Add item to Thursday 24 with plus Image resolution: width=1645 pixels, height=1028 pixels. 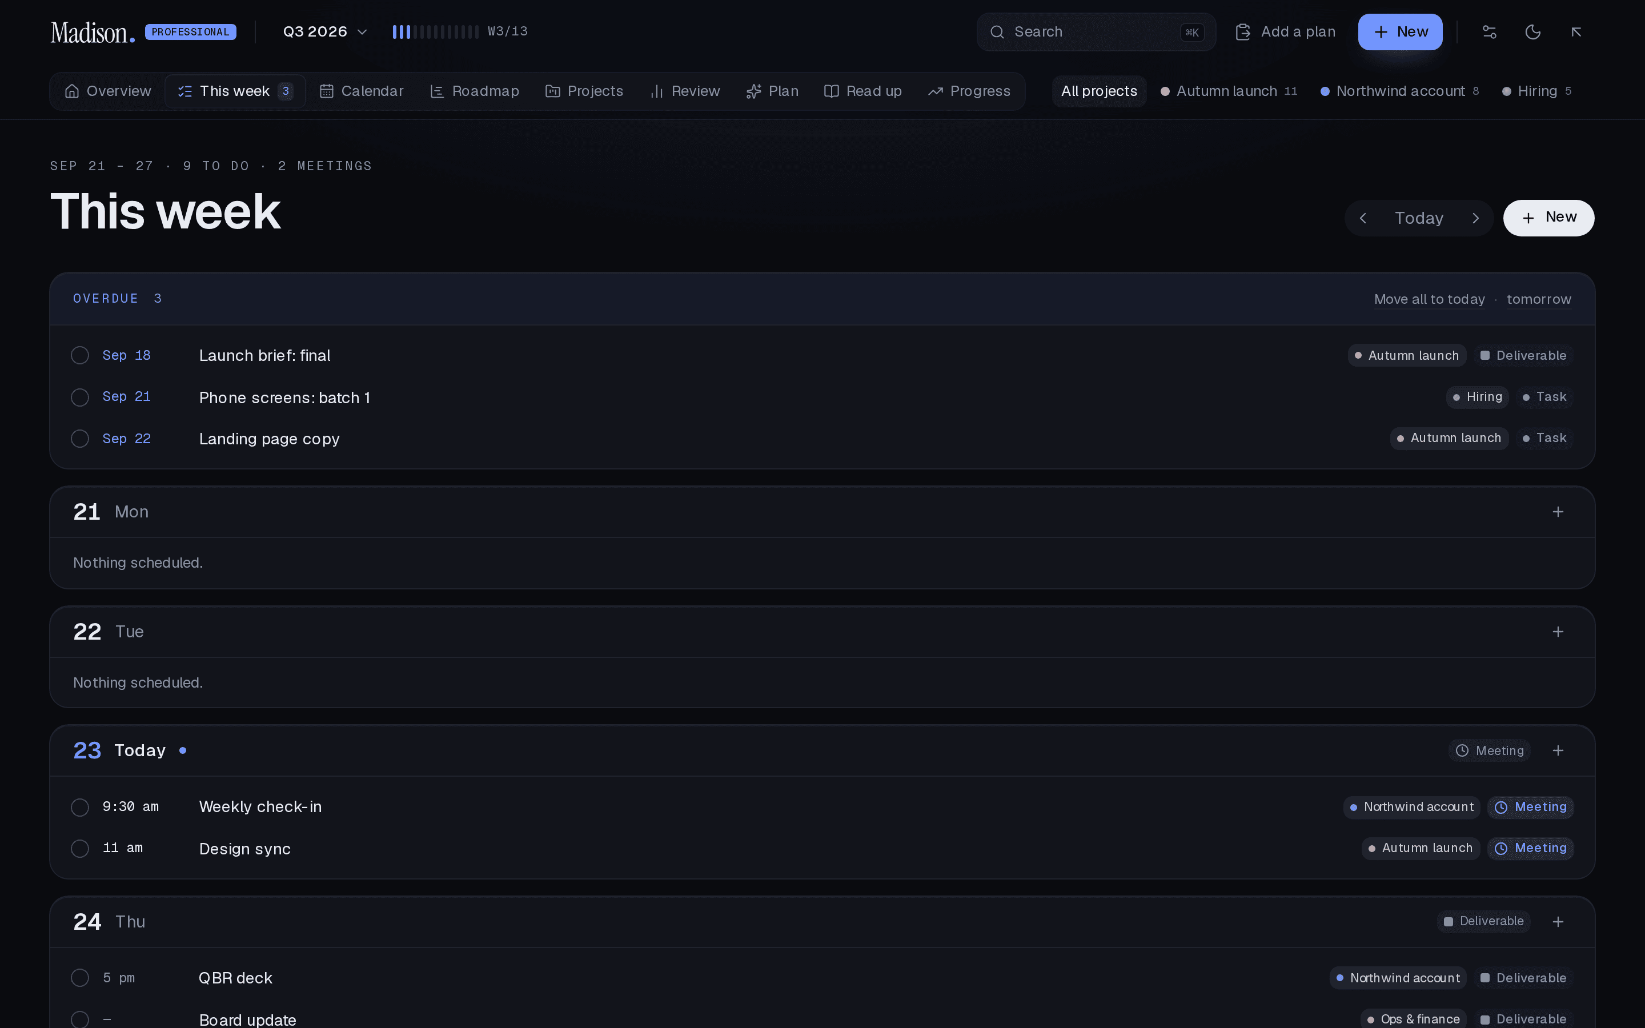[x=1558, y=922]
